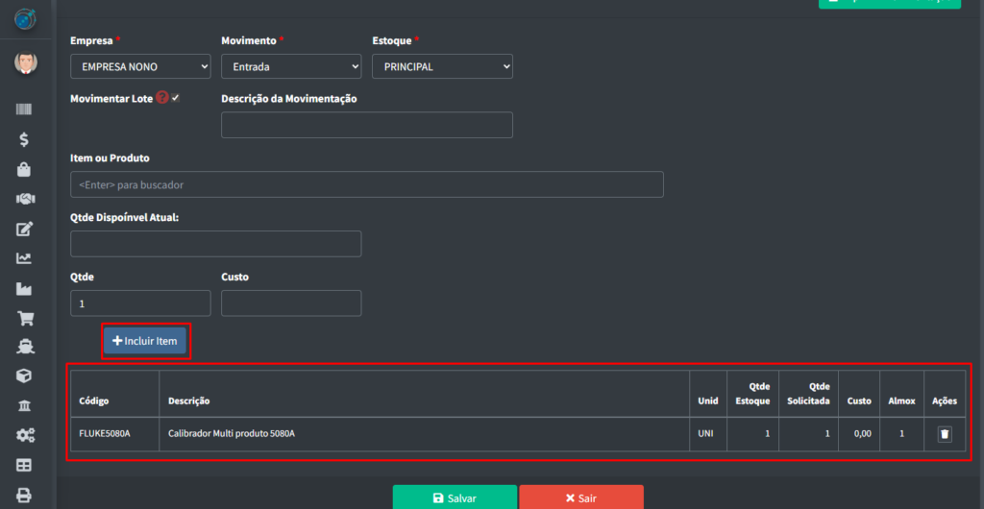Click the Incluir Item button
Viewport: 984px width, 509px height.
tap(145, 341)
